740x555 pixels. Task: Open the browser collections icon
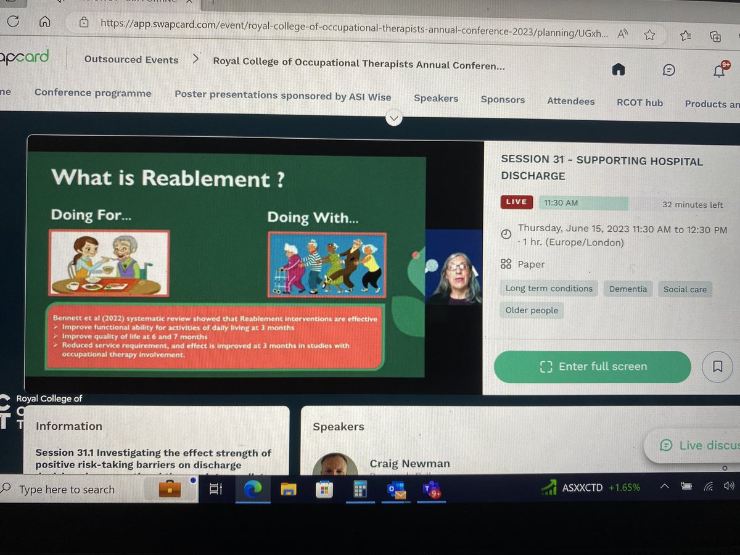click(715, 36)
